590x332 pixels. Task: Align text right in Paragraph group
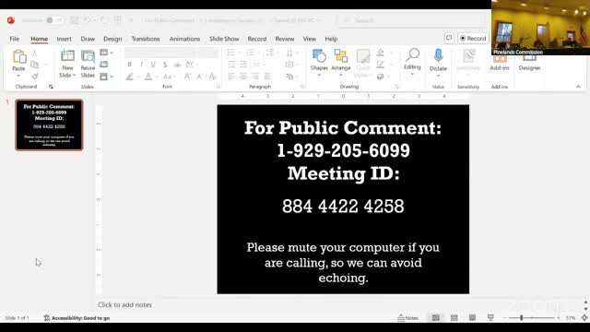255,77
